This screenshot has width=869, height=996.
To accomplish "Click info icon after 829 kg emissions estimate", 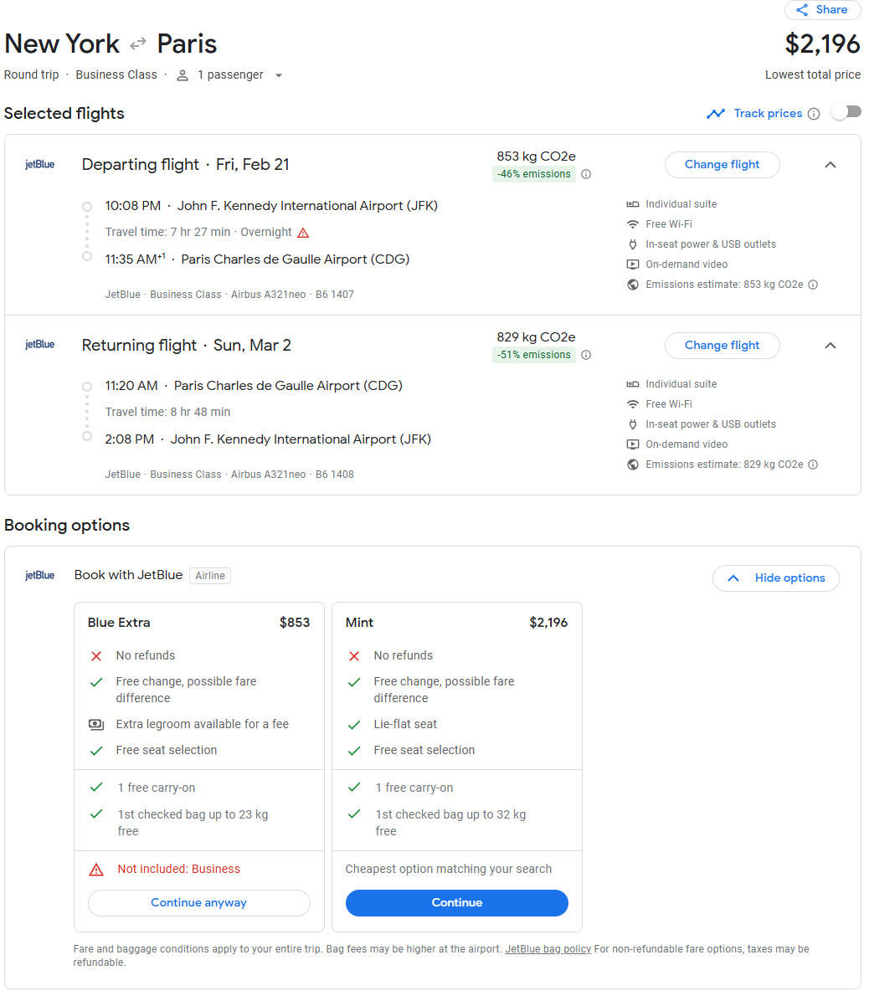I will tap(813, 465).
